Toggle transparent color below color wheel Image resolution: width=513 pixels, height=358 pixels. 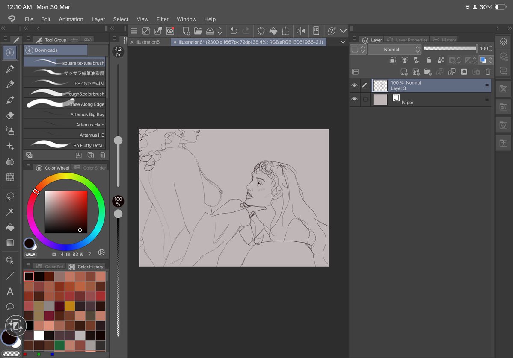(x=30, y=255)
